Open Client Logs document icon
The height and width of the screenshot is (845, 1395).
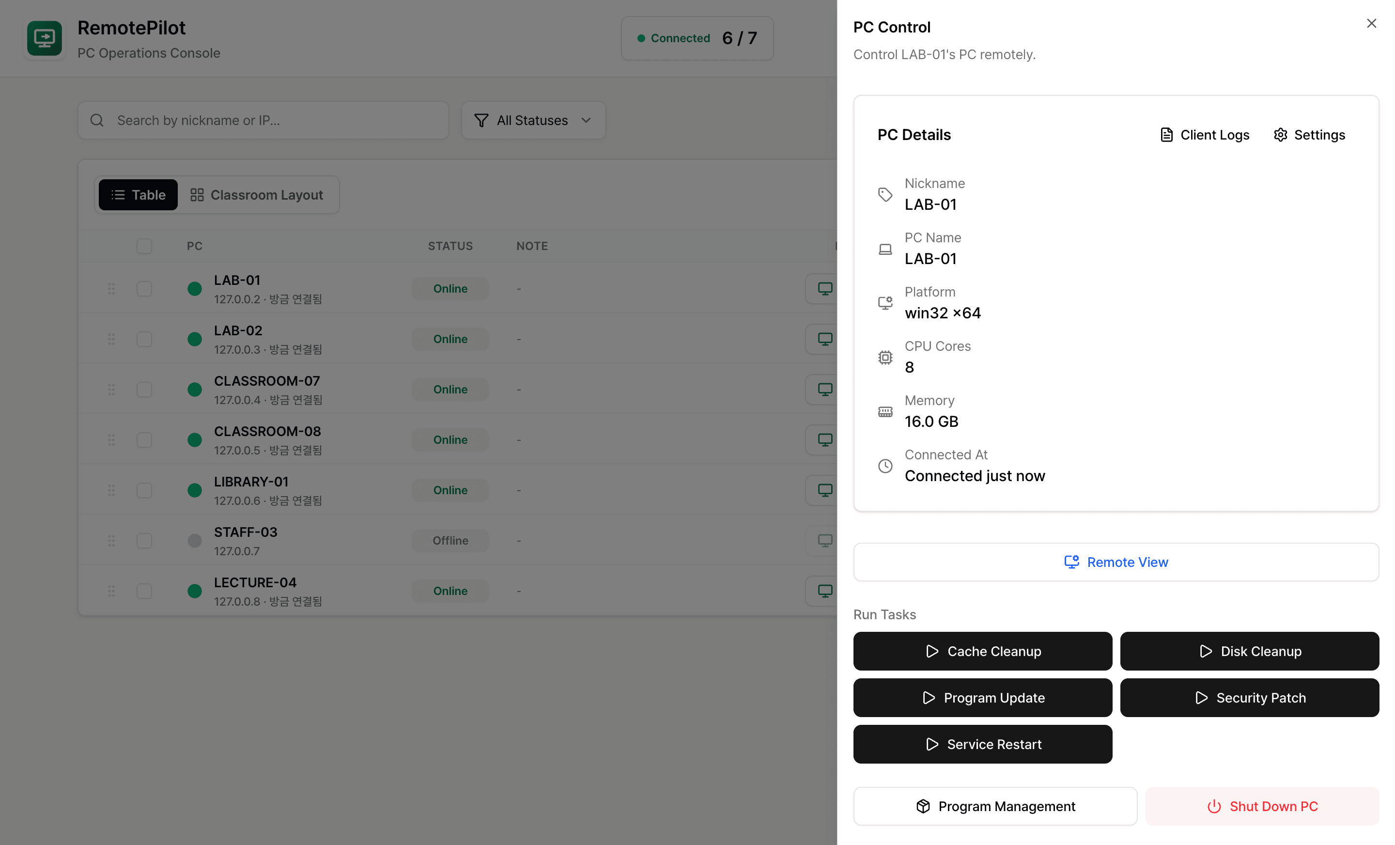(1166, 135)
